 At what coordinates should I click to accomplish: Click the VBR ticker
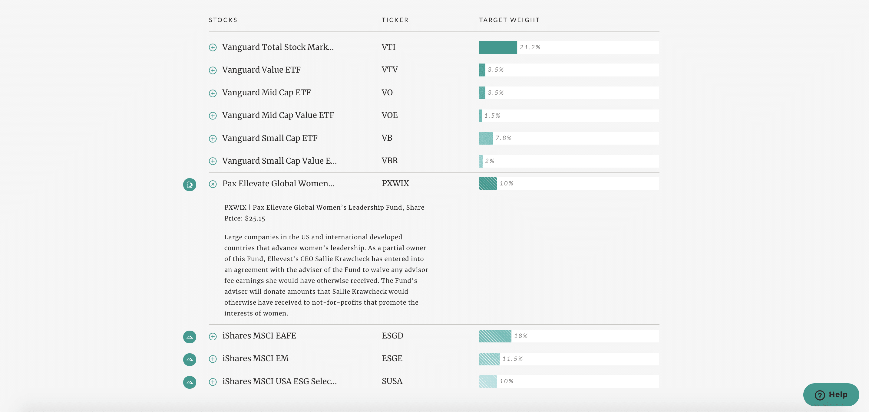pyautogui.click(x=390, y=161)
